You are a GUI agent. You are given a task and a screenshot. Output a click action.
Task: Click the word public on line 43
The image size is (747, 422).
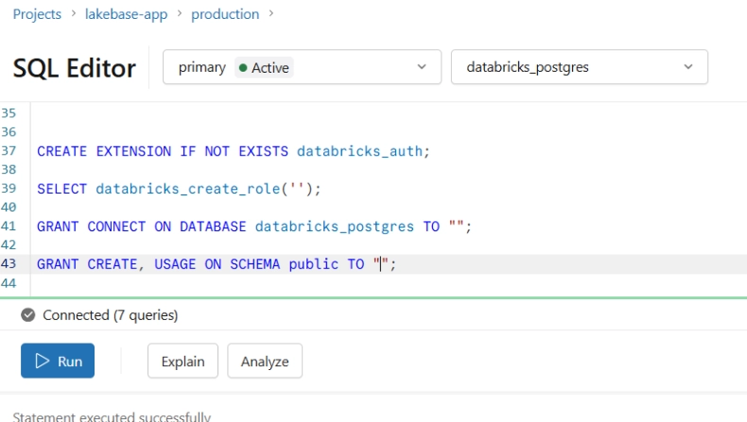(314, 264)
